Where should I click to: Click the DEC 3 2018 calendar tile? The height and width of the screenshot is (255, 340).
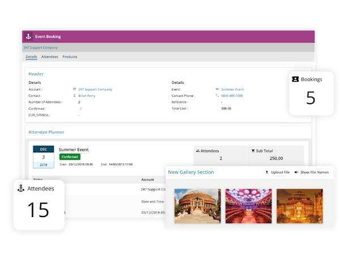coord(44,157)
